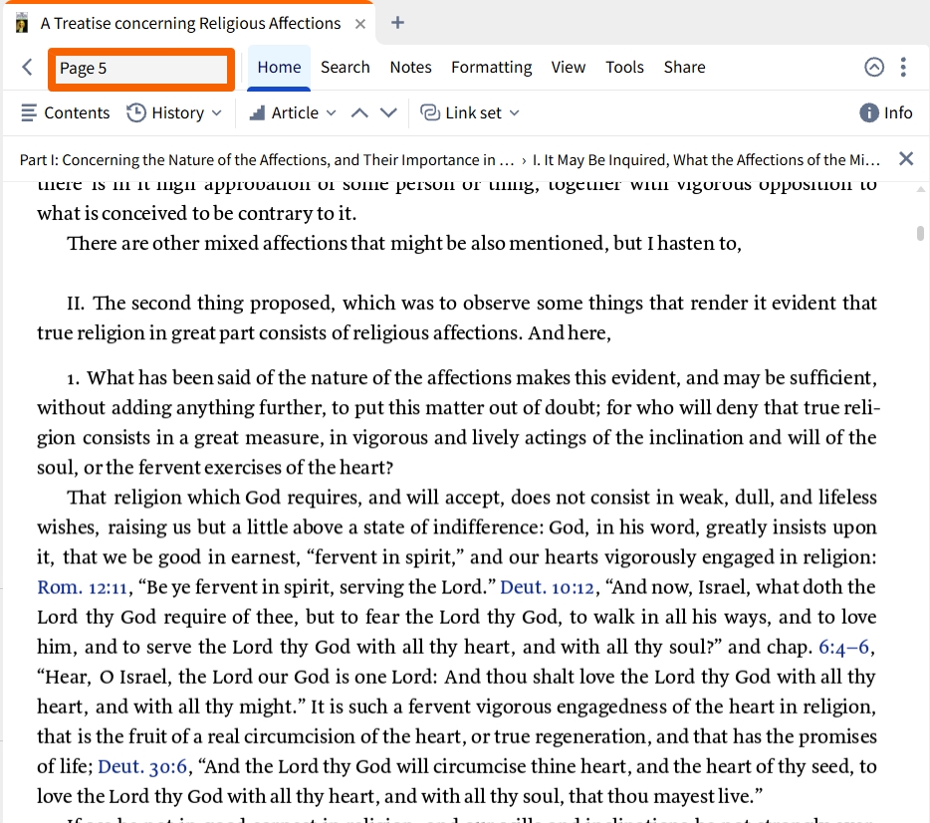Open the 6:4–6 scripture reference link

click(844, 647)
